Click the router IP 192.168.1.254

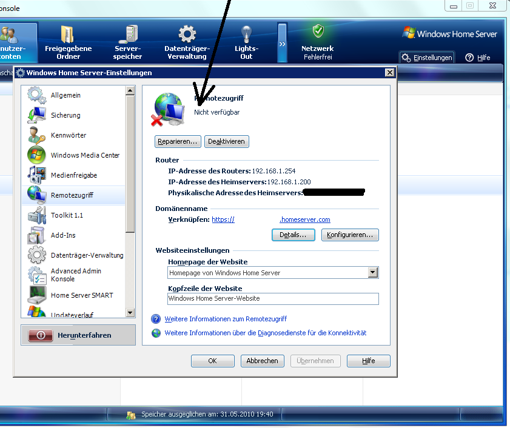274,171
